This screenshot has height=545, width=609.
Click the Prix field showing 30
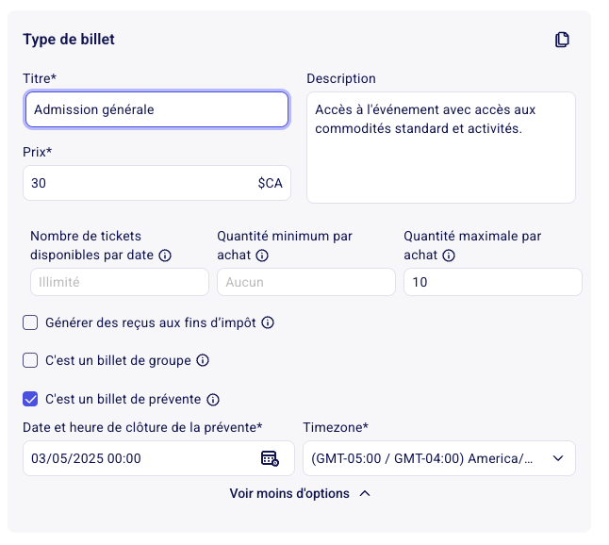point(156,183)
